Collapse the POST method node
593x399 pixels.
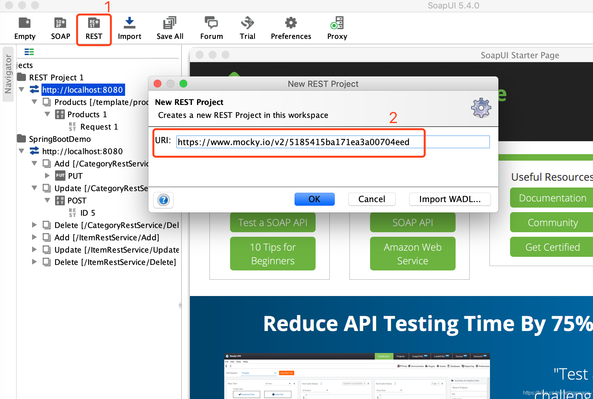pyautogui.click(x=47, y=200)
